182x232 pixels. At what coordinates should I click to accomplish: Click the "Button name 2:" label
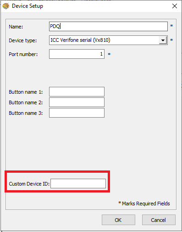26,102
